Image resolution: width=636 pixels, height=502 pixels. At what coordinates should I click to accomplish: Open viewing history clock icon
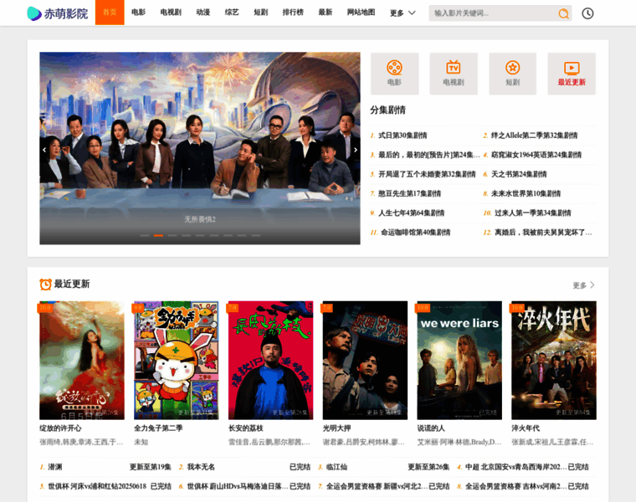[587, 13]
